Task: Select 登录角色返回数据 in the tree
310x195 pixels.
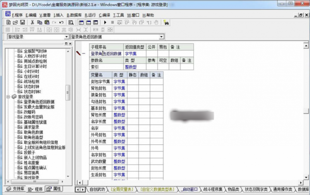Action: coord(39,102)
